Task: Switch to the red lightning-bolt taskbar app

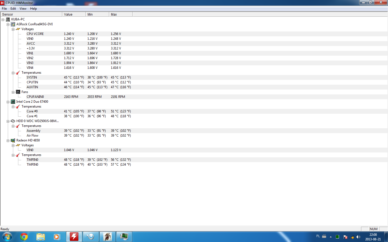Action: pos(74,237)
